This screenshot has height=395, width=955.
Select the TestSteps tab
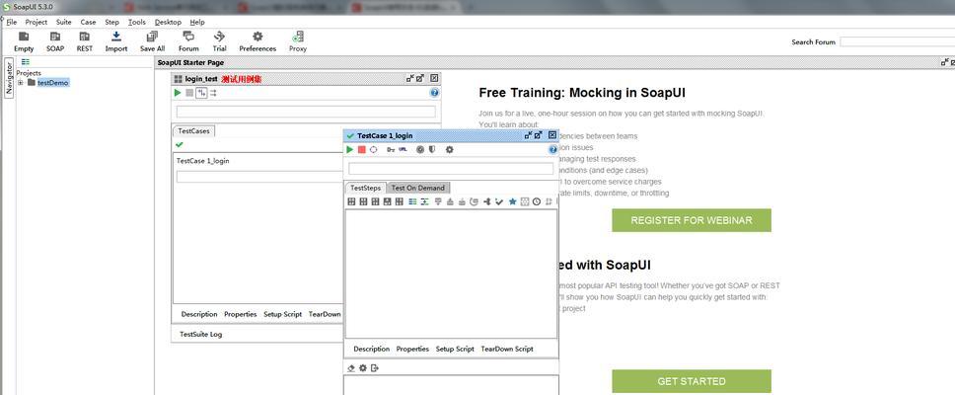coord(365,188)
